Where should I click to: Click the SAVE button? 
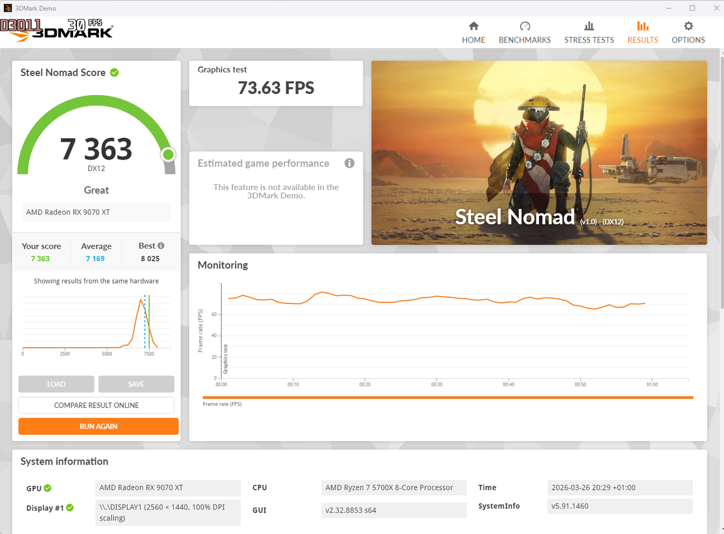point(136,384)
